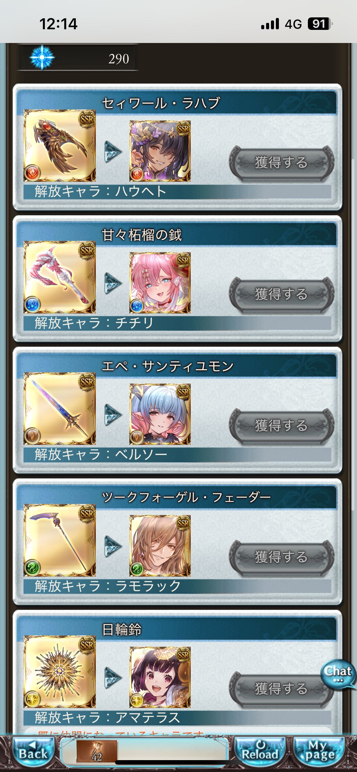Screen dimensions: 357x772
Task: Tap the footer item thumbnail showing 42
Action: pyautogui.click(x=97, y=751)
